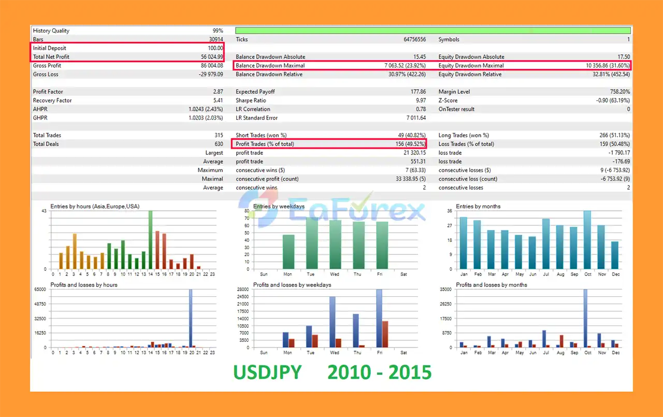663x417 pixels.
Task: Click the 2010 - 2015 caption text
Action: [x=379, y=372]
